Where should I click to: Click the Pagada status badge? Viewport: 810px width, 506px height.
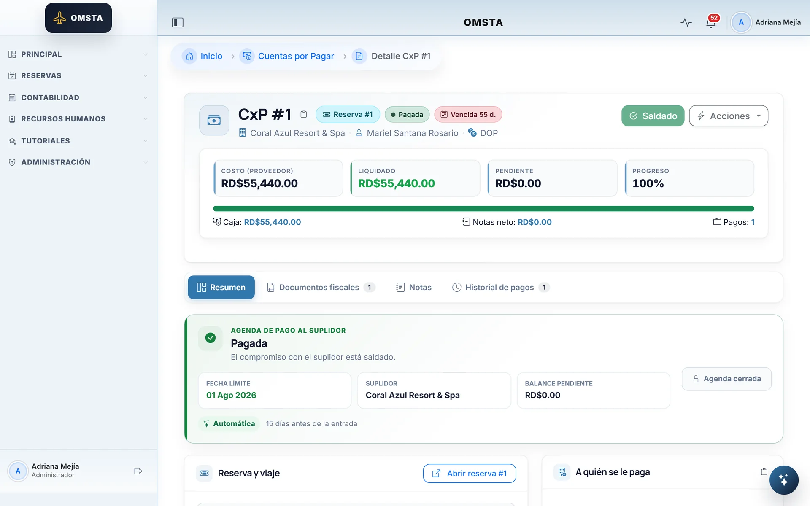tap(407, 115)
